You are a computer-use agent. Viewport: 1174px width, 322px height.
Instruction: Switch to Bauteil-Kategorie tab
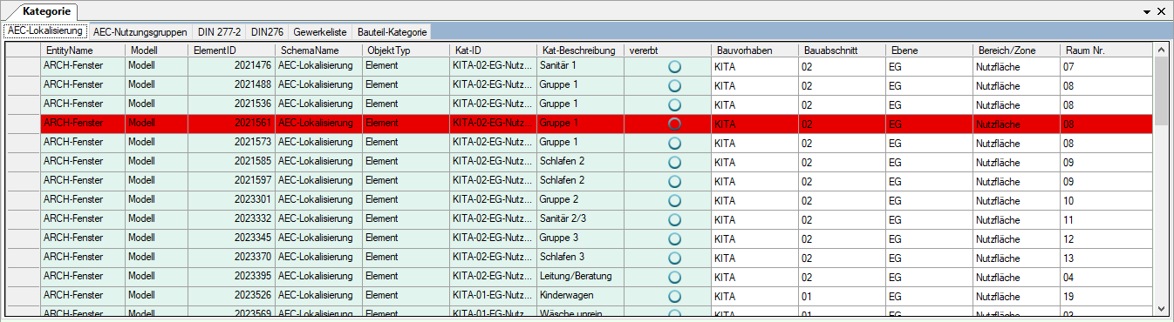pyautogui.click(x=392, y=31)
